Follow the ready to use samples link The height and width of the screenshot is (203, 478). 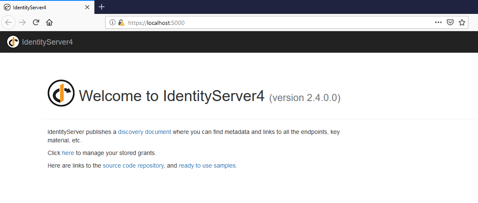point(207,166)
